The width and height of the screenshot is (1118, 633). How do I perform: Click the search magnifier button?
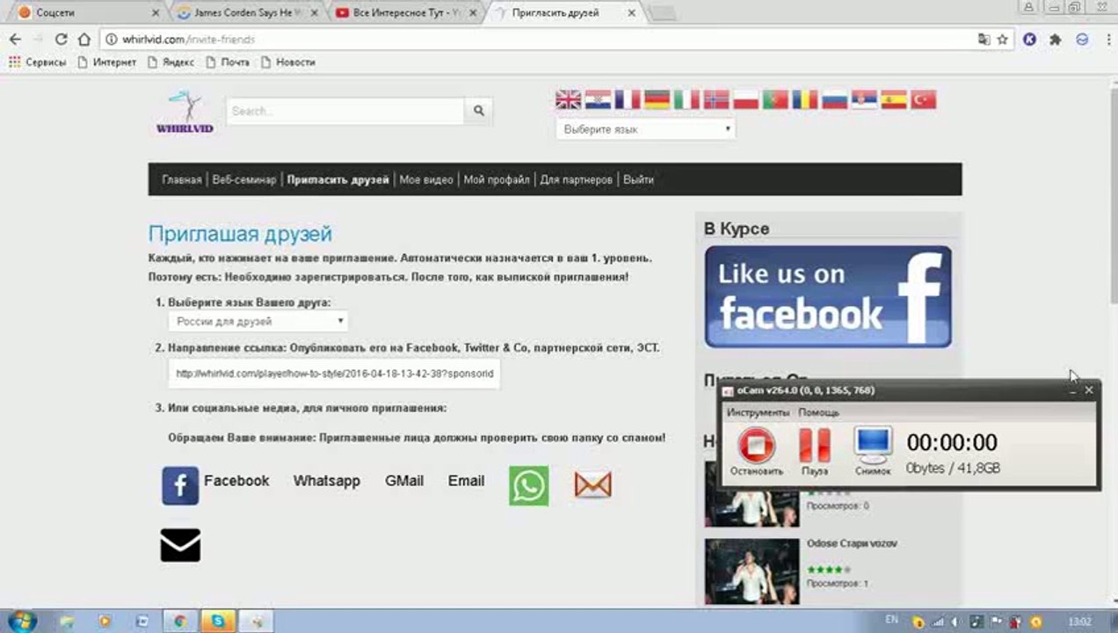[479, 111]
